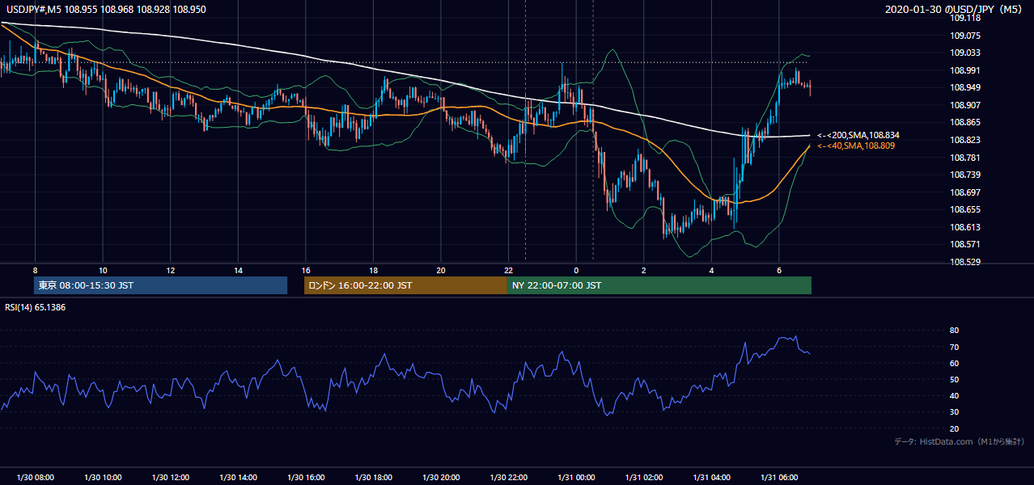Click the 40,SMA,108.809 indicator label
The width and height of the screenshot is (1034, 485).
coord(855,145)
